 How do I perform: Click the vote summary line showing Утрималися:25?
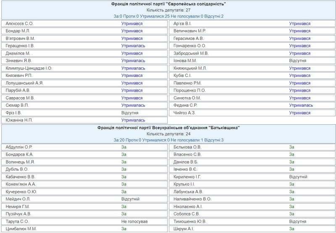tap(168, 16)
